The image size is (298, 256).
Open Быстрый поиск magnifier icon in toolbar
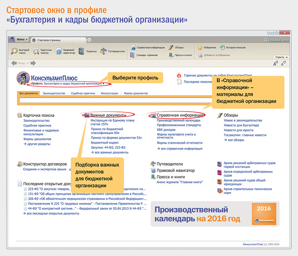pyautogui.click(x=14, y=51)
